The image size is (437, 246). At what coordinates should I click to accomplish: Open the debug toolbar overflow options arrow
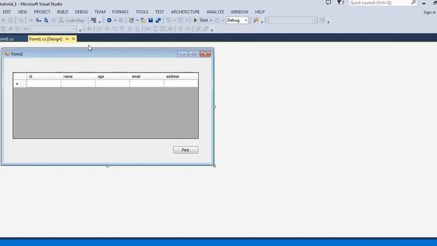(100, 22)
